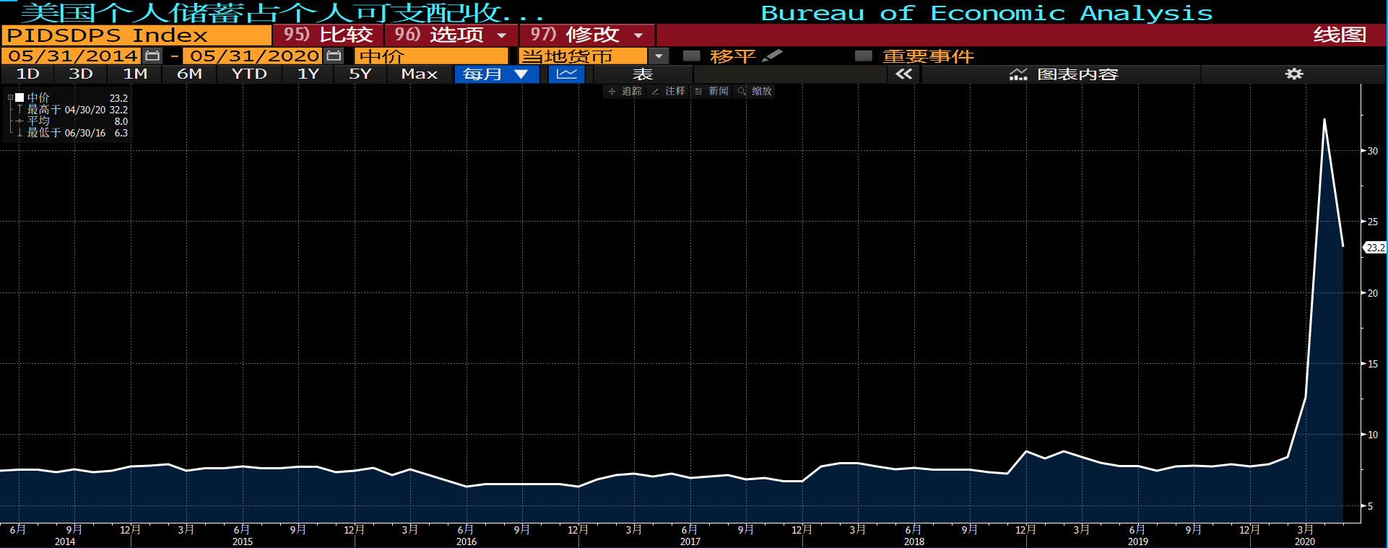Collapse the 中价 legend tree box
The width and height of the screenshot is (1388, 548).
click(10, 97)
